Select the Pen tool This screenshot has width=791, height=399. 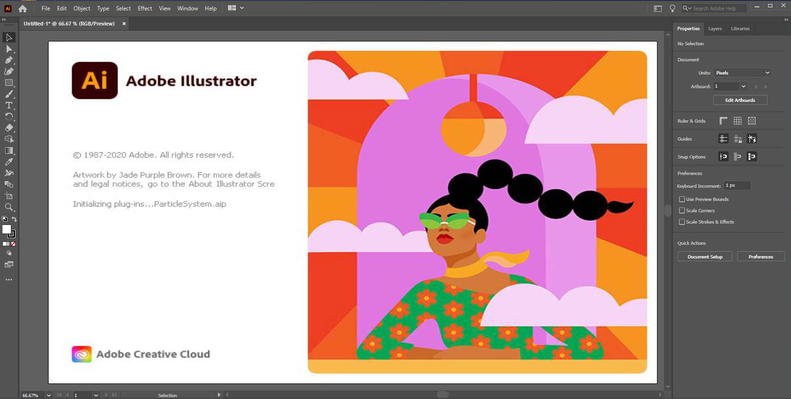pyautogui.click(x=8, y=60)
